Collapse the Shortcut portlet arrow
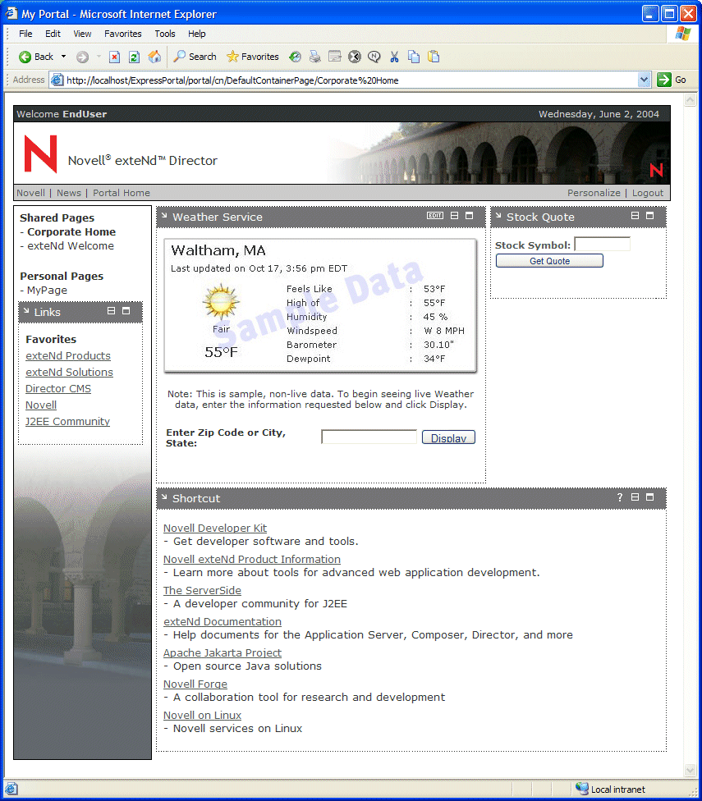 coord(164,497)
